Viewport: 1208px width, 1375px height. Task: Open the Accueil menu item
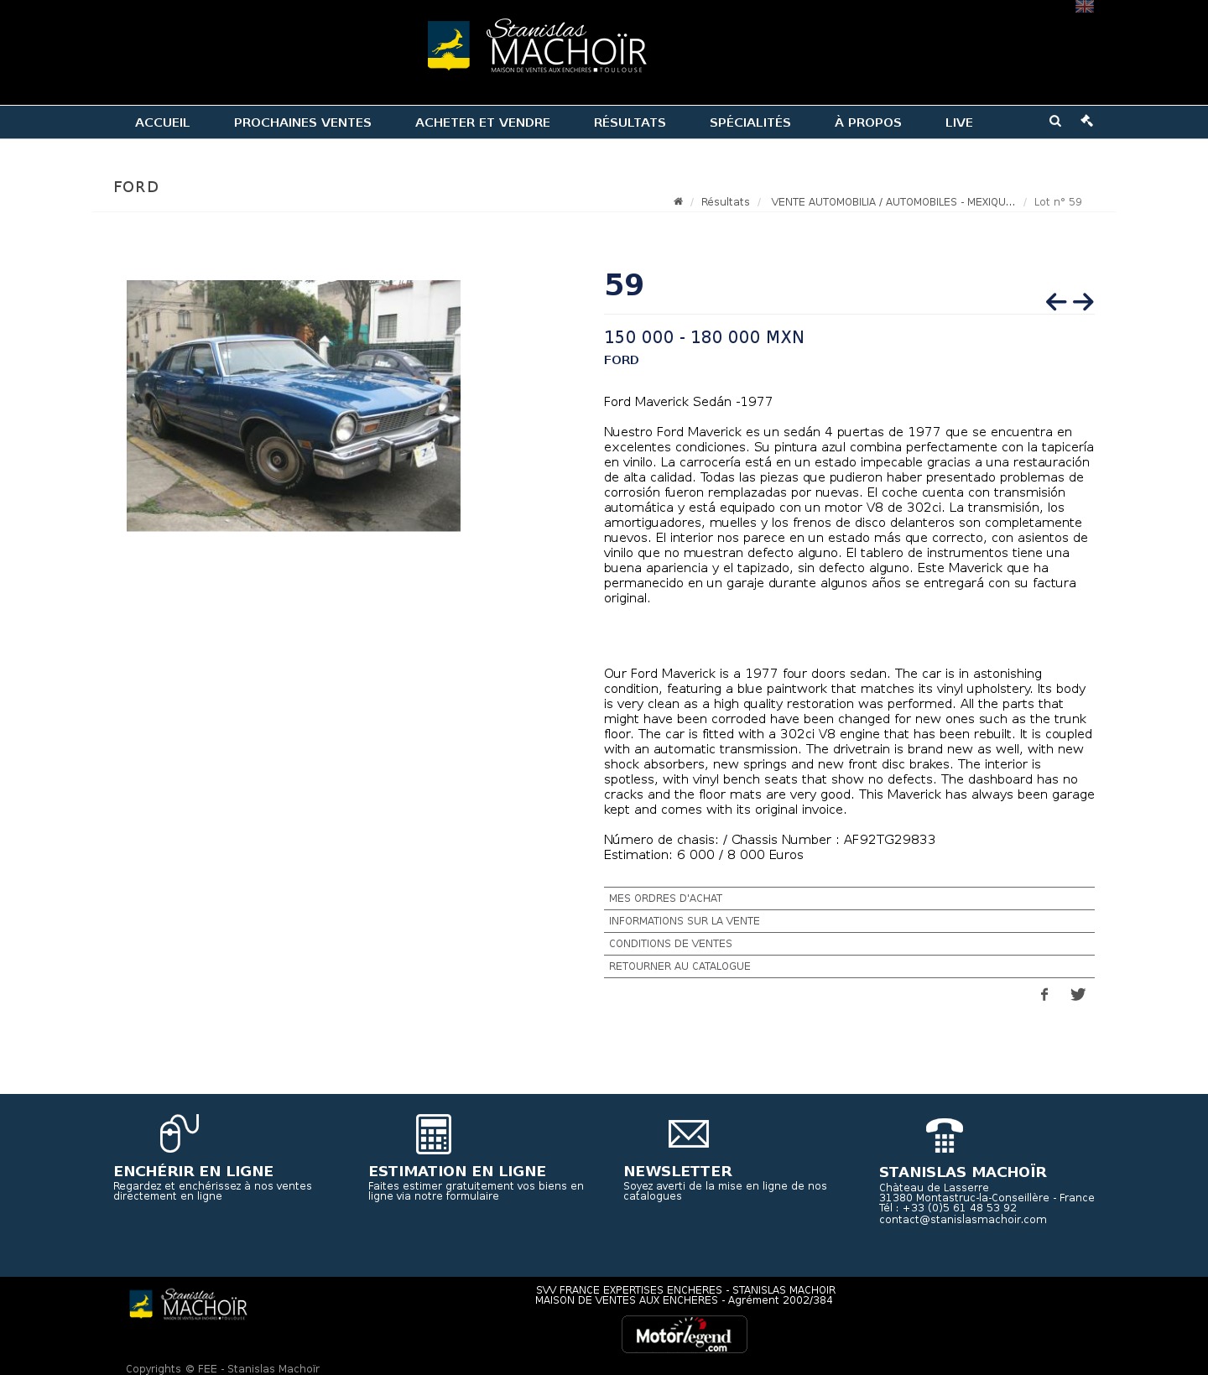click(x=163, y=122)
